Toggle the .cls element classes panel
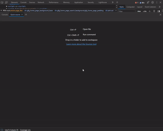 (145, 11)
